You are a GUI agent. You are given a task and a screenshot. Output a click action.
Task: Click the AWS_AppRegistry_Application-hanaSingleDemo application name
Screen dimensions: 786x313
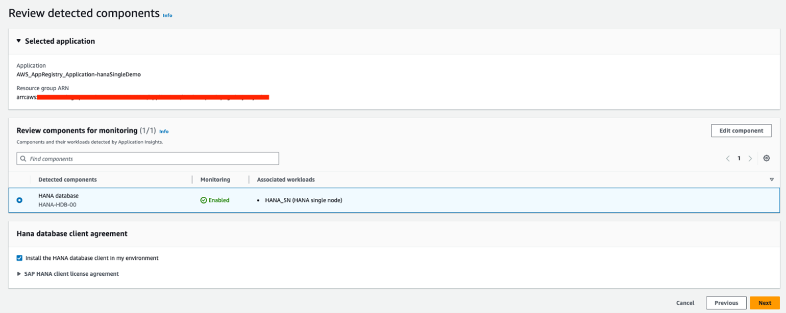[79, 74]
